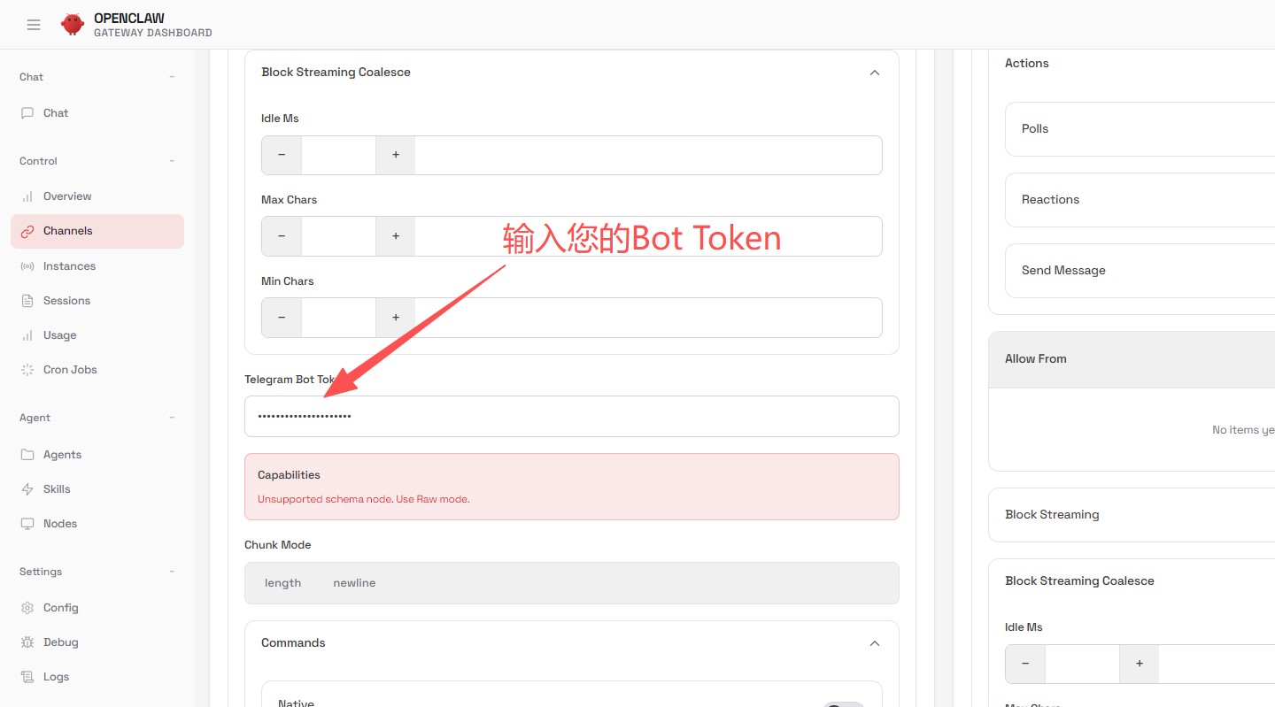Toggle the Native commands switch
1275x707 pixels.
pos(843,704)
